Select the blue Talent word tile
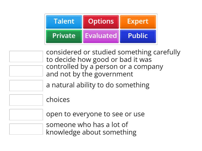The width and height of the screenshot is (202, 151). pos(64,22)
